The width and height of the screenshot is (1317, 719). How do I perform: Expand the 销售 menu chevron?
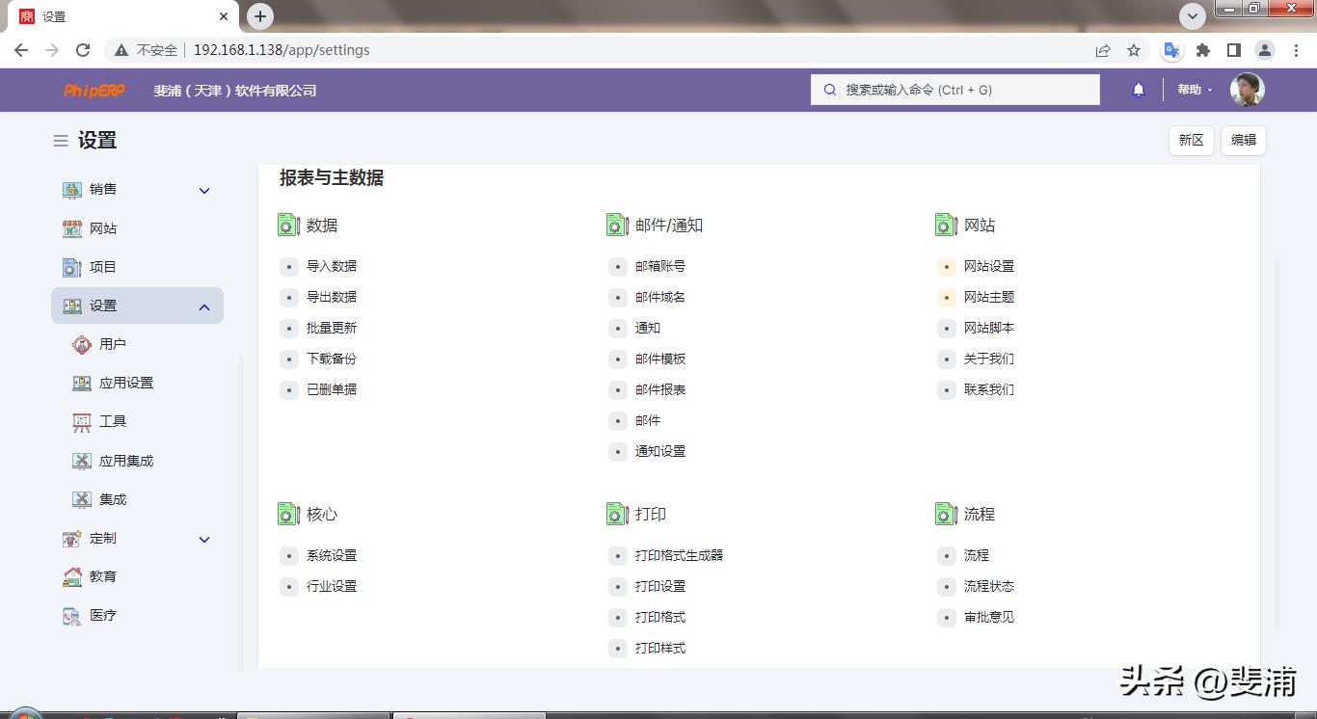tap(203, 190)
